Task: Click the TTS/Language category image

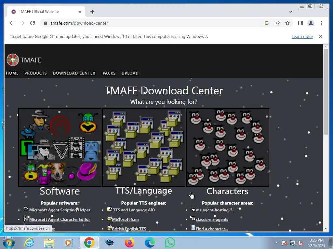Action: click(x=144, y=148)
